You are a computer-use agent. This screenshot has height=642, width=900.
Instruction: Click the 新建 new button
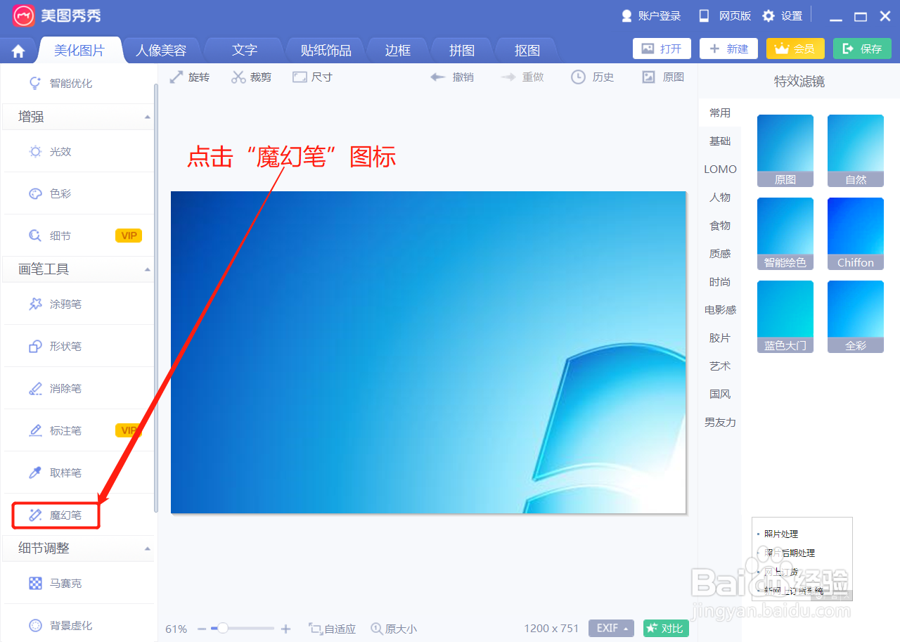[728, 49]
